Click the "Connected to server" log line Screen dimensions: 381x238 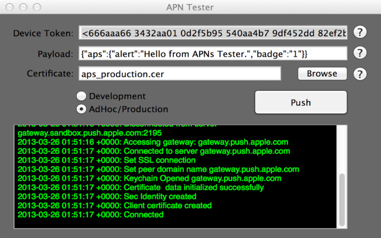154,151
